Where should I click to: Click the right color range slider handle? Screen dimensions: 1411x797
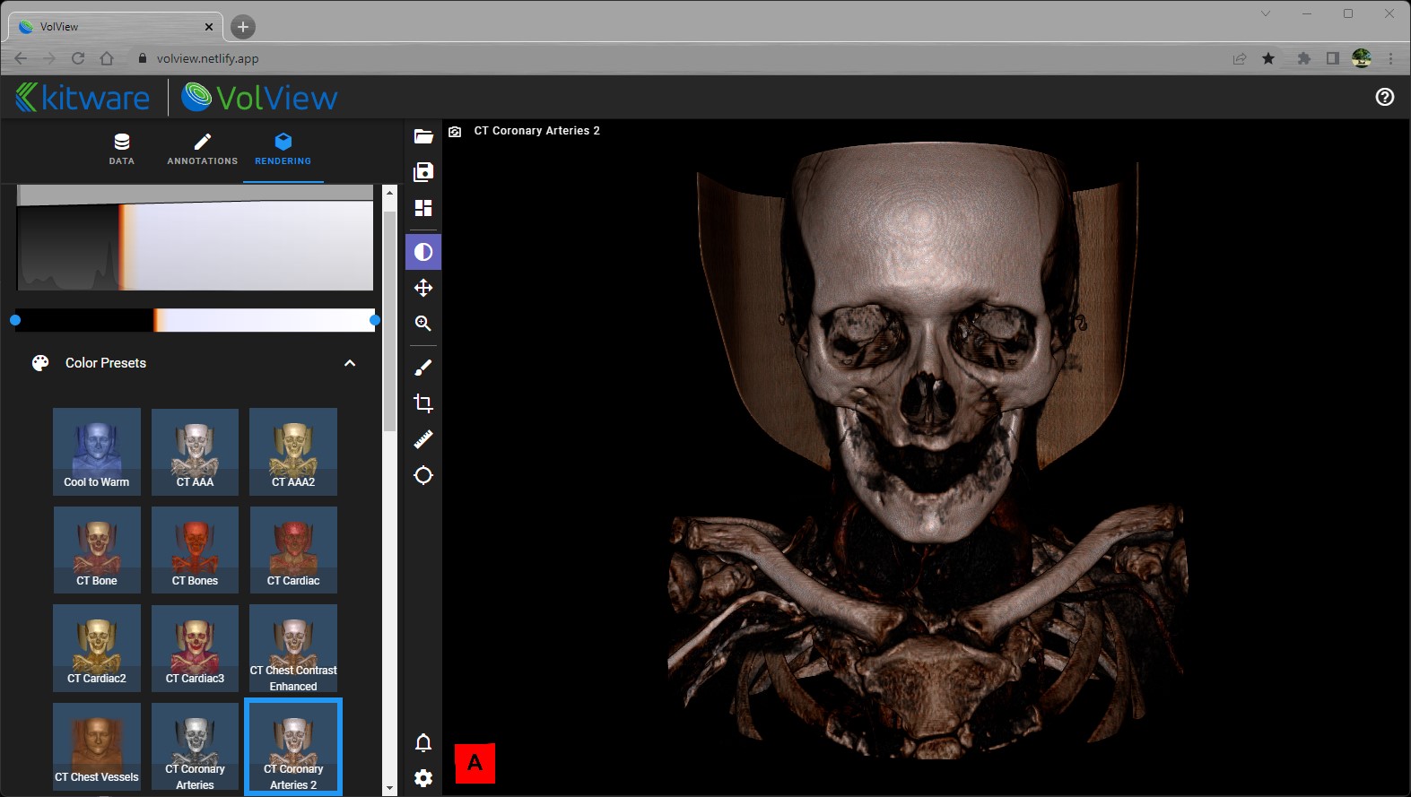click(375, 320)
